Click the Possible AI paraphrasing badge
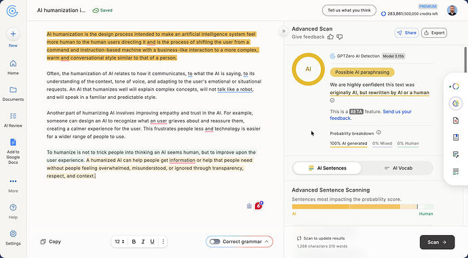Viewport: 468px width, 258px height. [x=362, y=72]
